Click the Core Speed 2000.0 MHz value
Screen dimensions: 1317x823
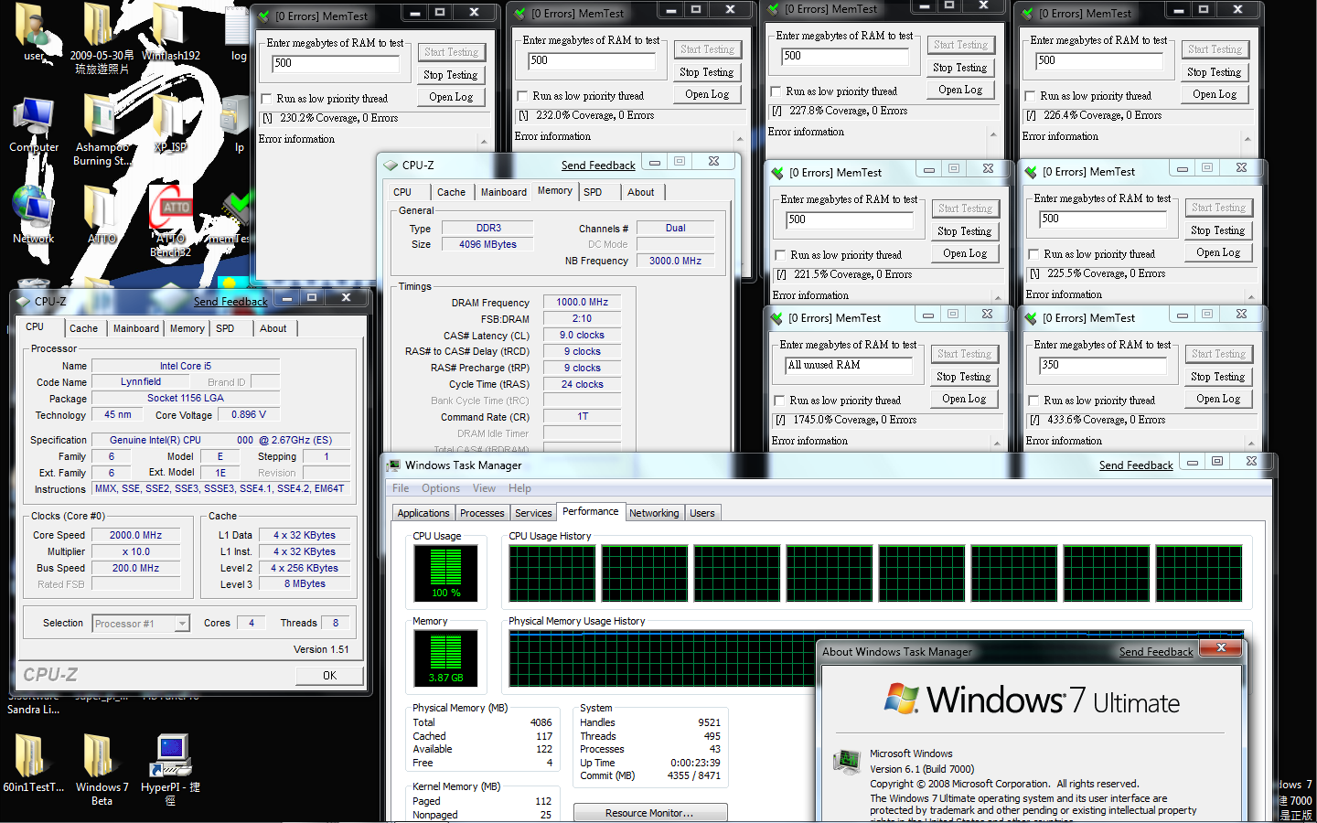pyautogui.click(x=136, y=536)
